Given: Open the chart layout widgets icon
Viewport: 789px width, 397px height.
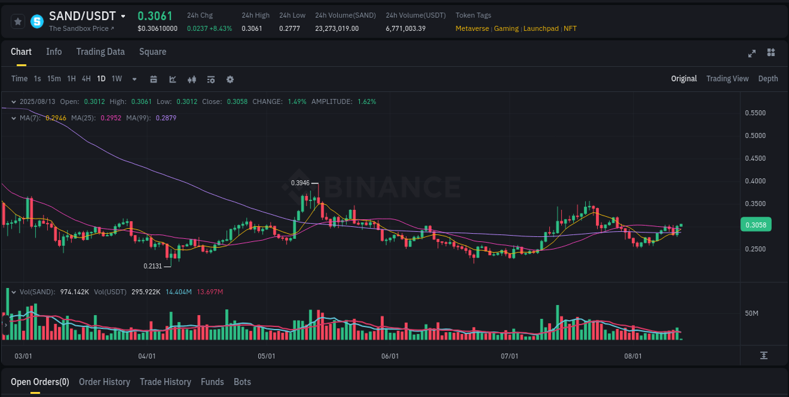Looking at the screenshot, I should [x=770, y=54].
